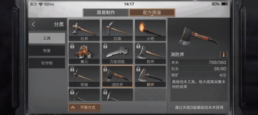258x115 pixels.
Task: Click the 木头 material requirement row
Action: (199, 63)
